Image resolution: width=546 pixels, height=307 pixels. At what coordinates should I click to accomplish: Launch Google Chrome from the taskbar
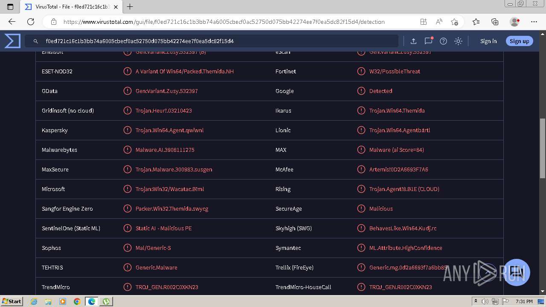77,301
